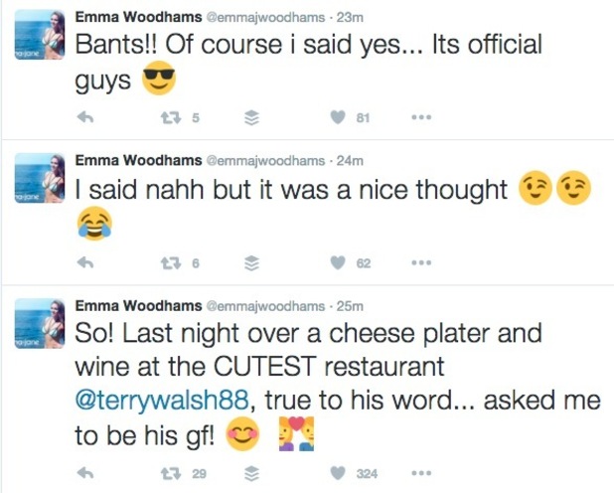
Task: Expand more options on the 24m tweet
Action: 421,262
